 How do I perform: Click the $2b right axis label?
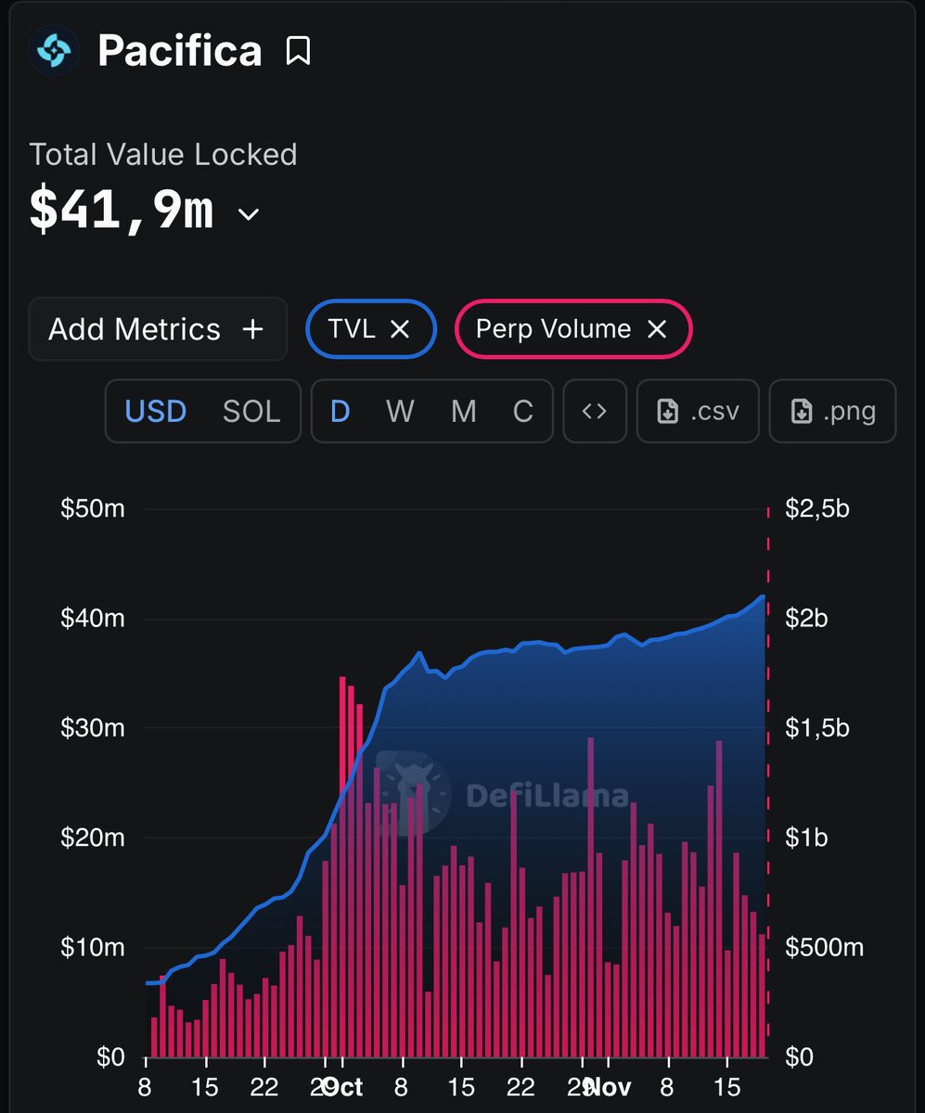806,619
